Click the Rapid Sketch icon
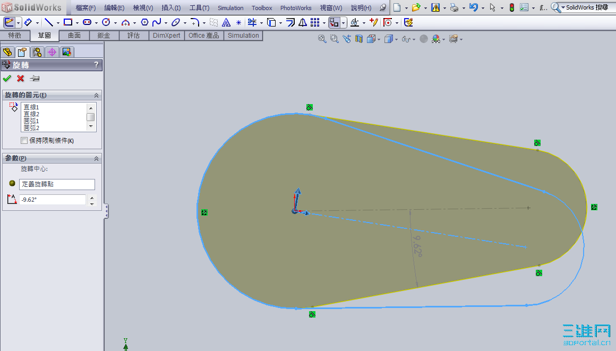 408,22
